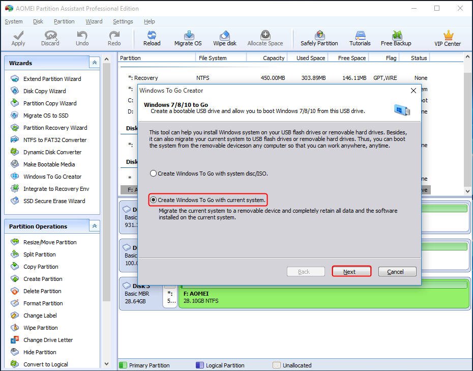The image size is (473, 371).
Task: Select Split Partition operation
Action: 40,254
